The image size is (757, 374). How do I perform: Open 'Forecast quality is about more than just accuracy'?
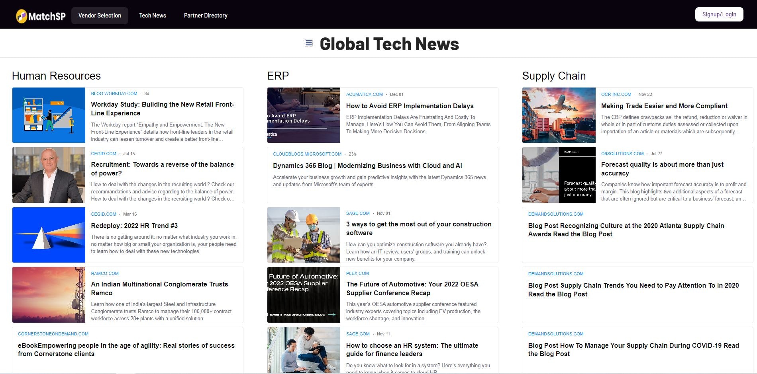click(x=662, y=169)
